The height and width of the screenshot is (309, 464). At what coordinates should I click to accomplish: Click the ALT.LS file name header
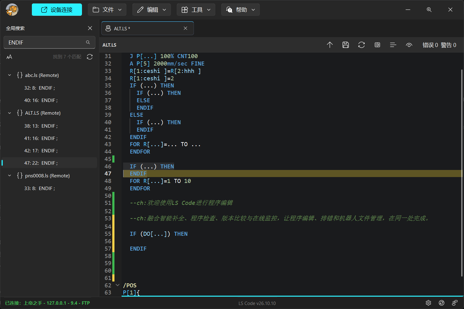[110, 45]
